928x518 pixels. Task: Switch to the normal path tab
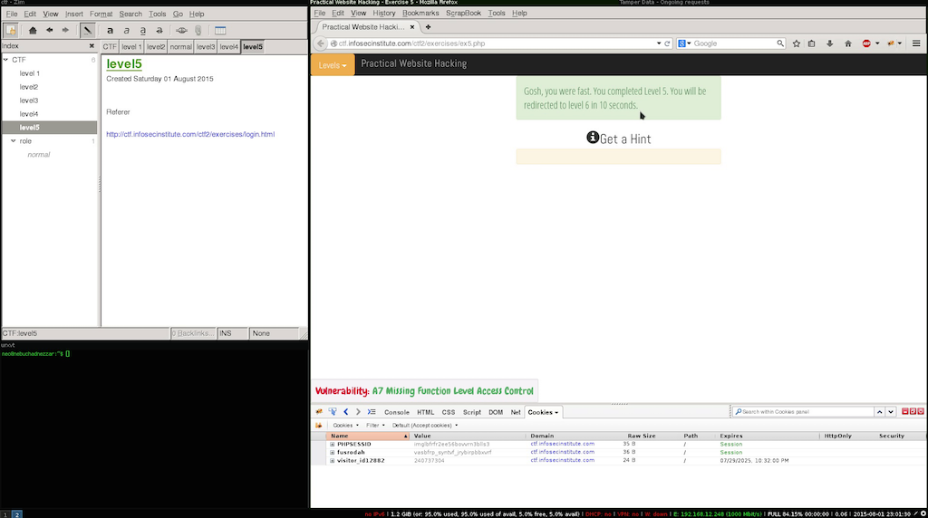click(x=180, y=47)
